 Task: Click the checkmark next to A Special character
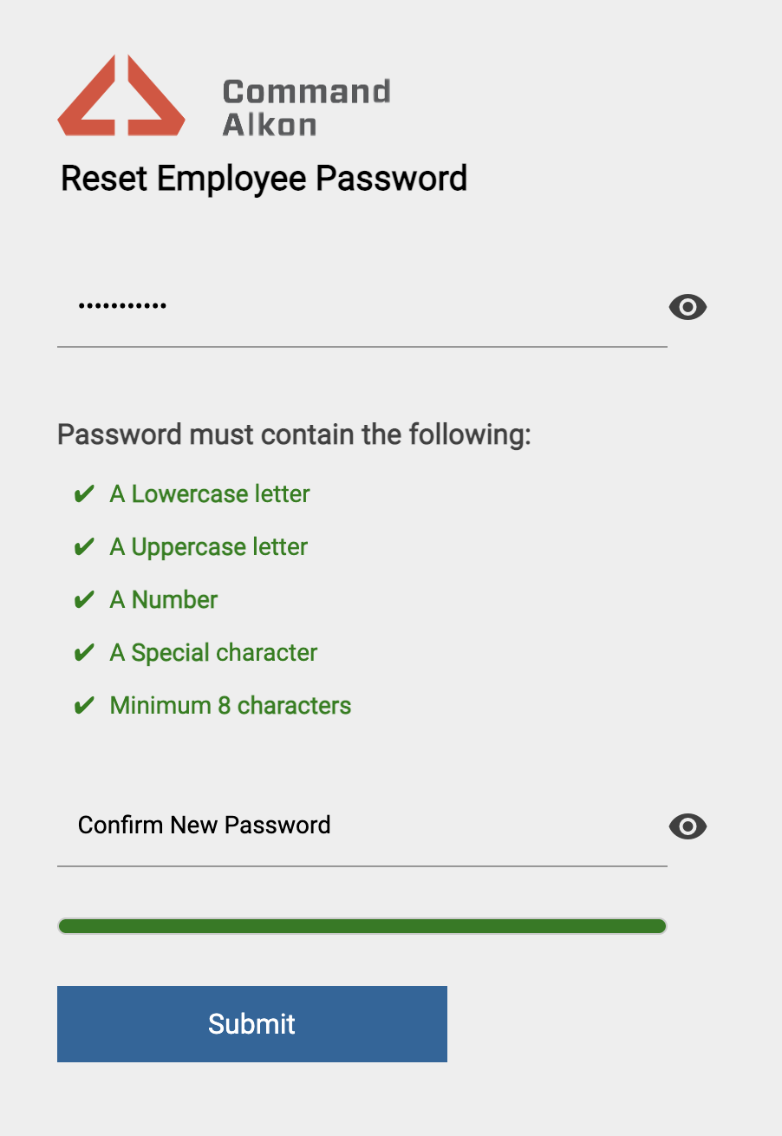84,653
